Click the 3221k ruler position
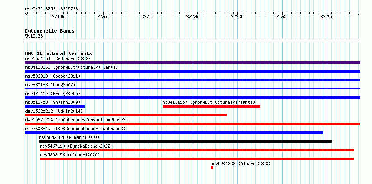372x184 pixels. (x=148, y=17)
